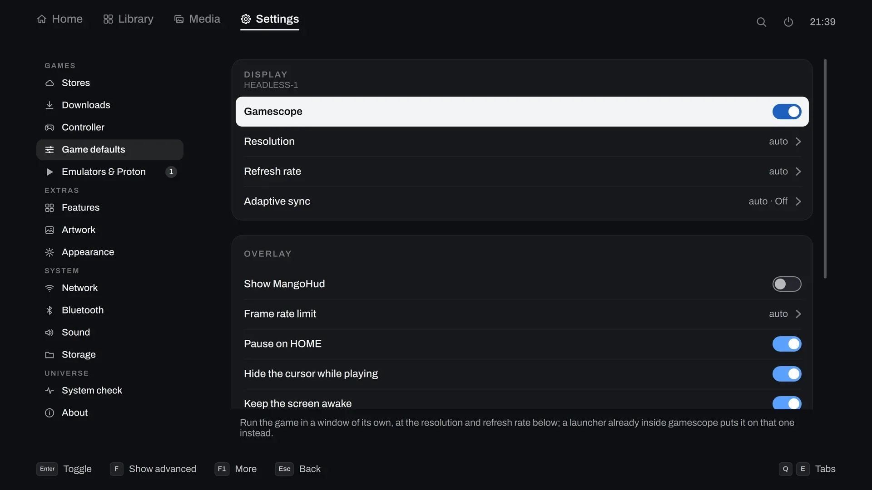
Task: Click the Artwork picture icon
Action: 50,230
